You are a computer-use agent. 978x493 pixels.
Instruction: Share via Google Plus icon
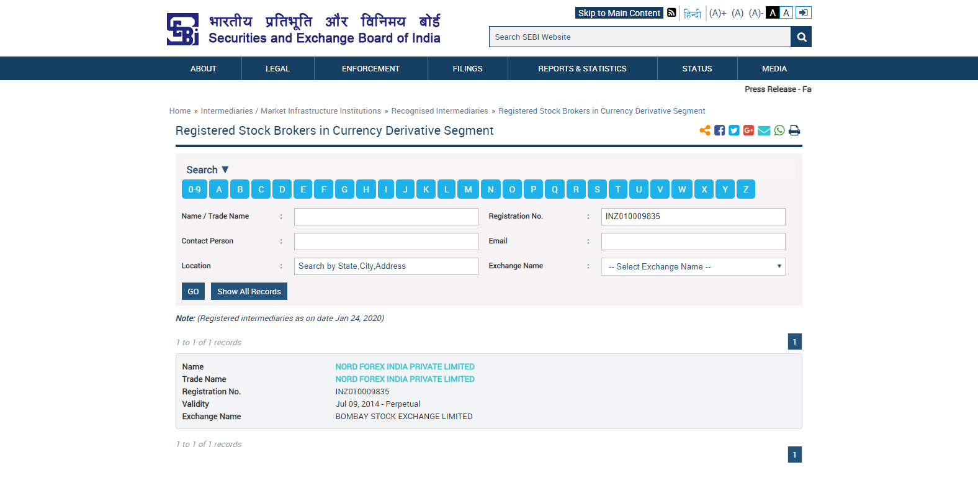[749, 130]
